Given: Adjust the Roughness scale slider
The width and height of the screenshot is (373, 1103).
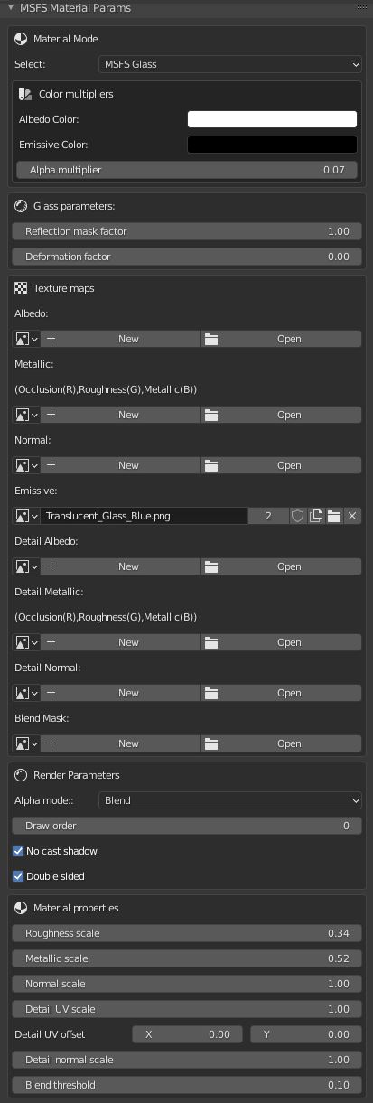Looking at the screenshot, I should point(187,933).
